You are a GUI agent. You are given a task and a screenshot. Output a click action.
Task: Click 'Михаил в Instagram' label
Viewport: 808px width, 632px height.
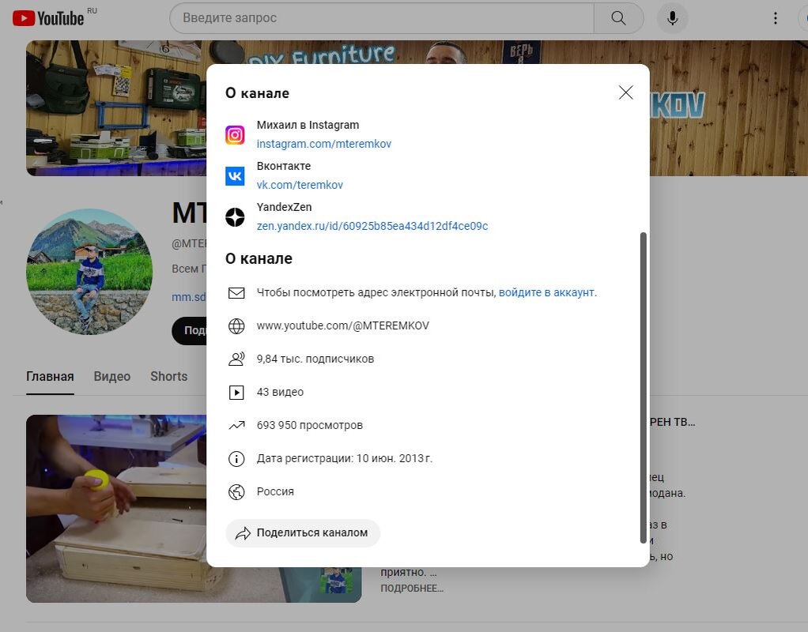point(308,125)
